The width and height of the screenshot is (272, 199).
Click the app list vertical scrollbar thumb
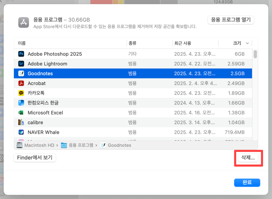[255, 54]
